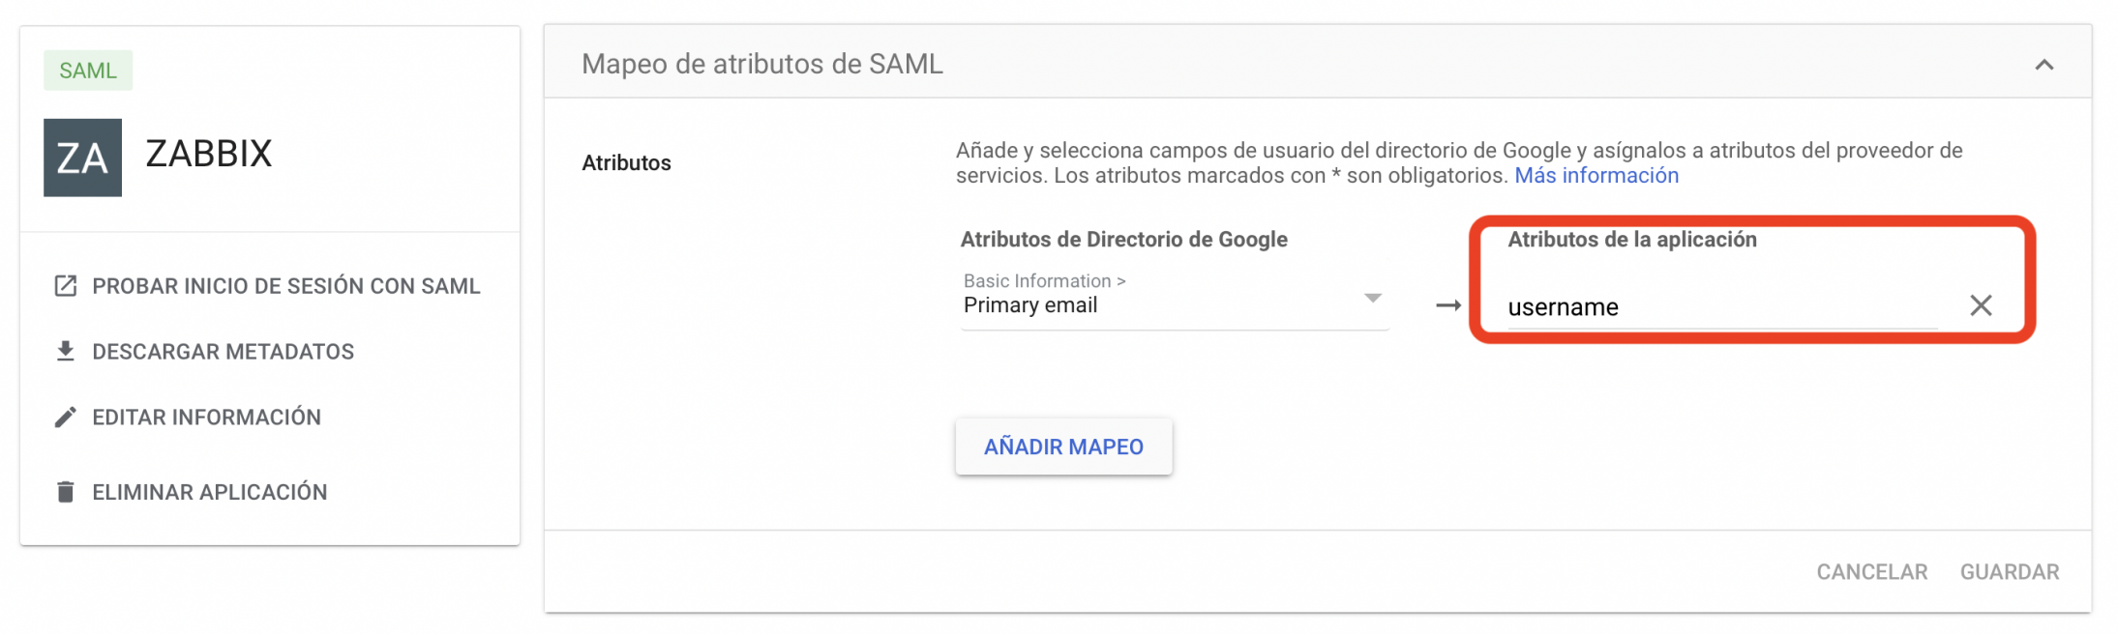Click the dropdown arrow next to Primary email
Viewport: 2118px width, 634px height.
(1372, 298)
